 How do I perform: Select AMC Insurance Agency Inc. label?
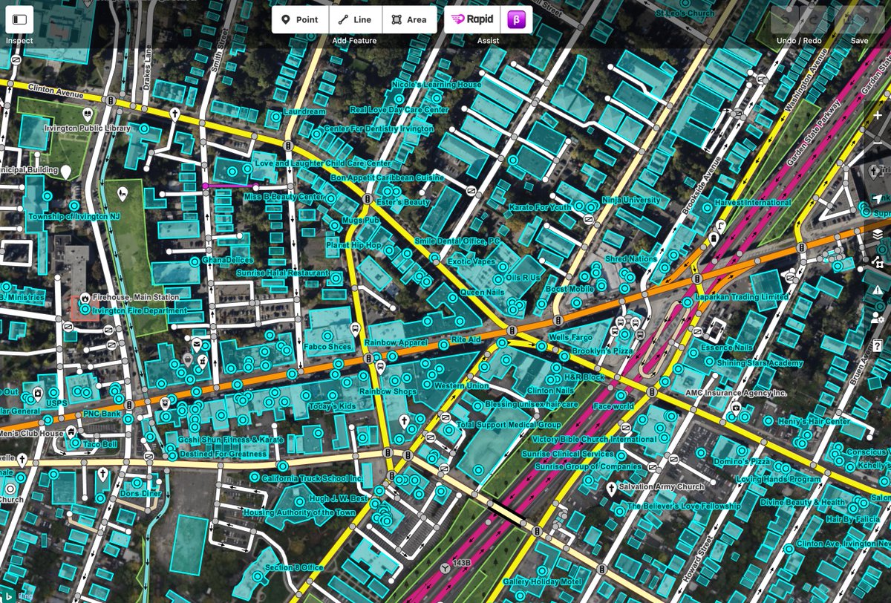pyautogui.click(x=735, y=392)
